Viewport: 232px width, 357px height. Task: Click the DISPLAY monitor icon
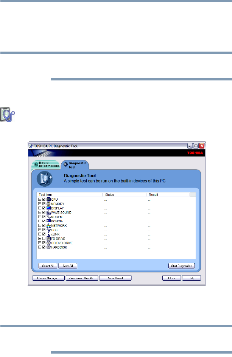pyautogui.click(x=48, y=208)
